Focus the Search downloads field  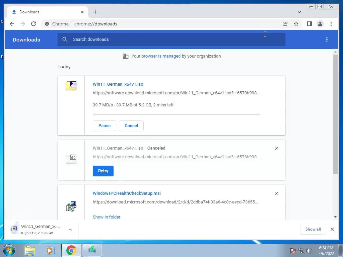171,39
